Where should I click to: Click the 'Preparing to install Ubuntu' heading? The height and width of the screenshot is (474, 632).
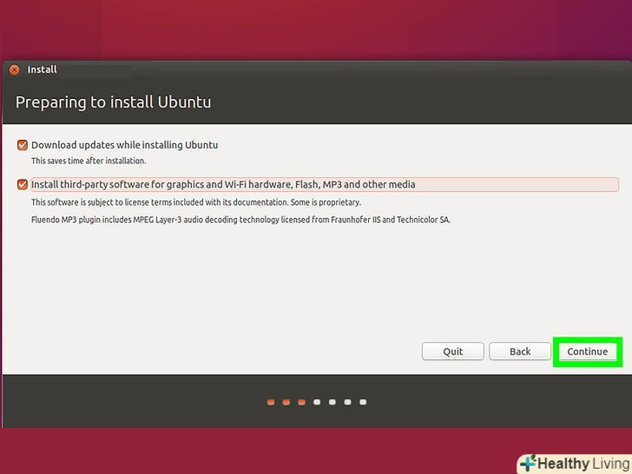[x=113, y=102]
